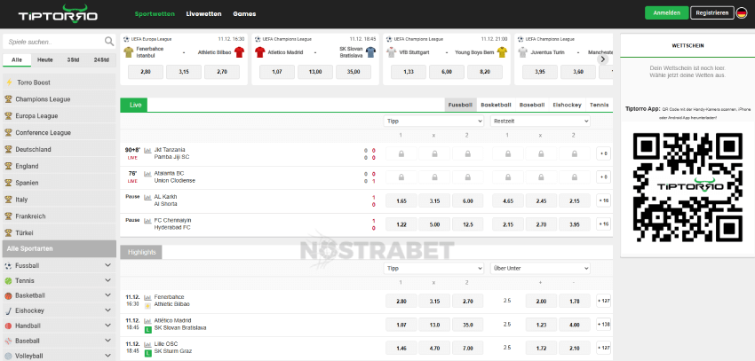Image resolution: width=755 pixels, height=361 pixels.
Task: Select 35,00 odds for SK Slovan Bratislava
Action: tap(354, 72)
